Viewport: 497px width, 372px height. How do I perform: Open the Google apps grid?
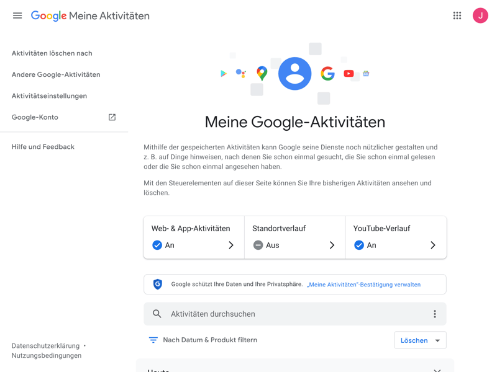pos(457,15)
